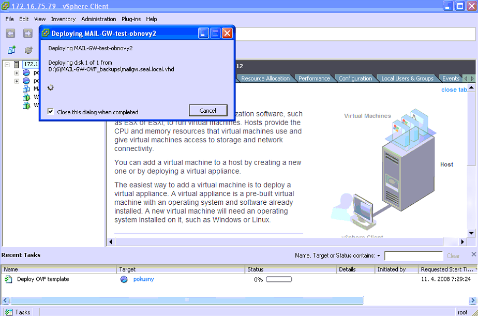Open the Inventory menu
The image size is (478, 316).
tap(63, 19)
